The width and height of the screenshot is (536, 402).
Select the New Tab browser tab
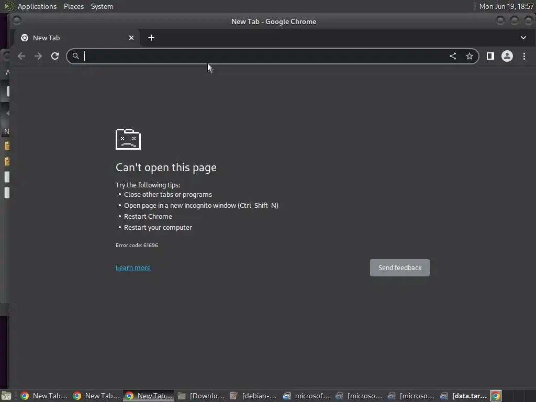pos(77,38)
